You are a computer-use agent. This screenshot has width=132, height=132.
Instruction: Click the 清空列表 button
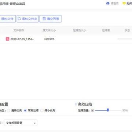tap(51, 19)
